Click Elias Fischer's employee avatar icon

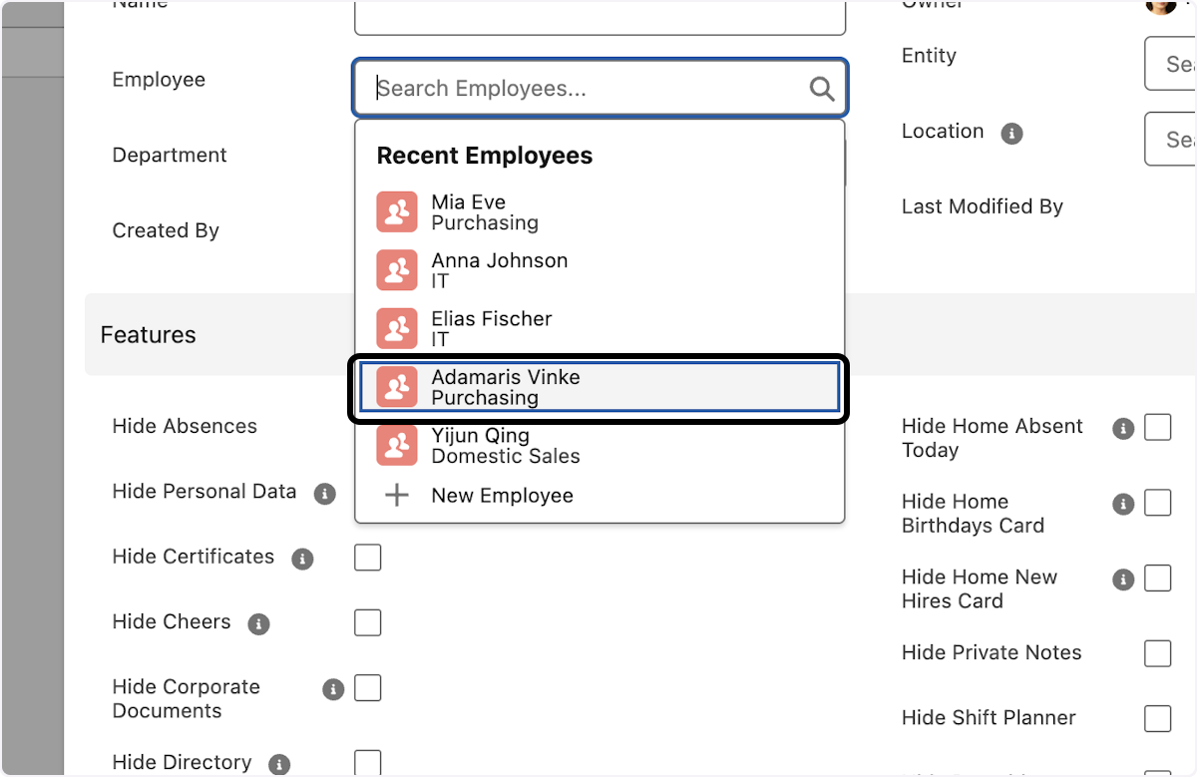[x=396, y=328]
